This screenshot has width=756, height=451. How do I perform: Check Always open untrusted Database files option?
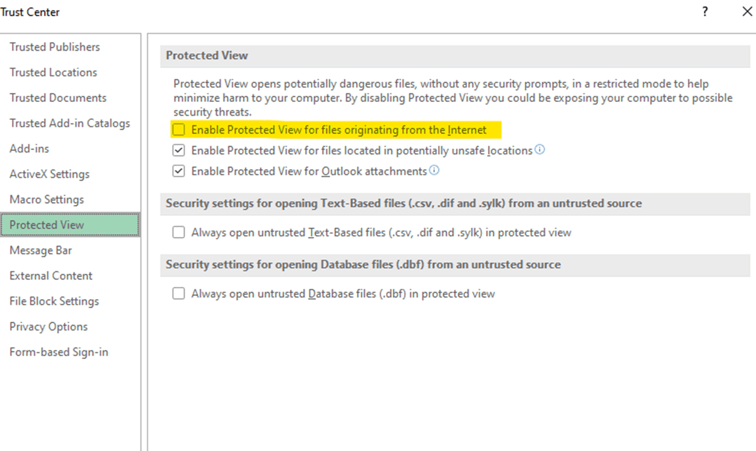pos(179,294)
